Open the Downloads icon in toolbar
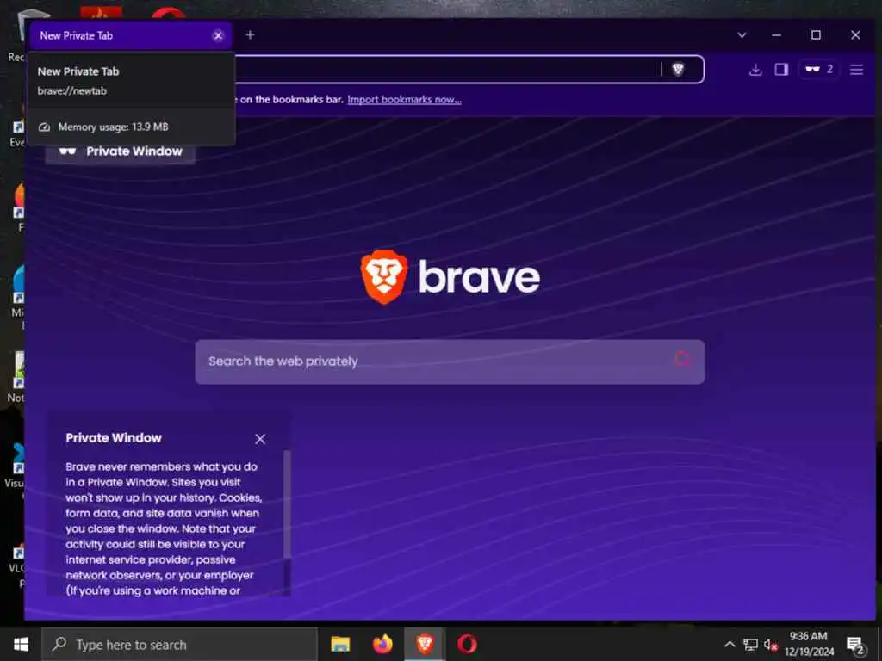The height and width of the screenshot is (661, 882). click(x=755, y=69)
